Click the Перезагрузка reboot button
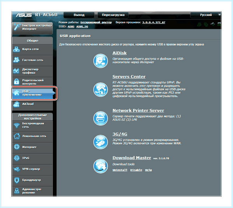Image resolution: width=233 pixels, height=208 pixels. tap(113, 15)
